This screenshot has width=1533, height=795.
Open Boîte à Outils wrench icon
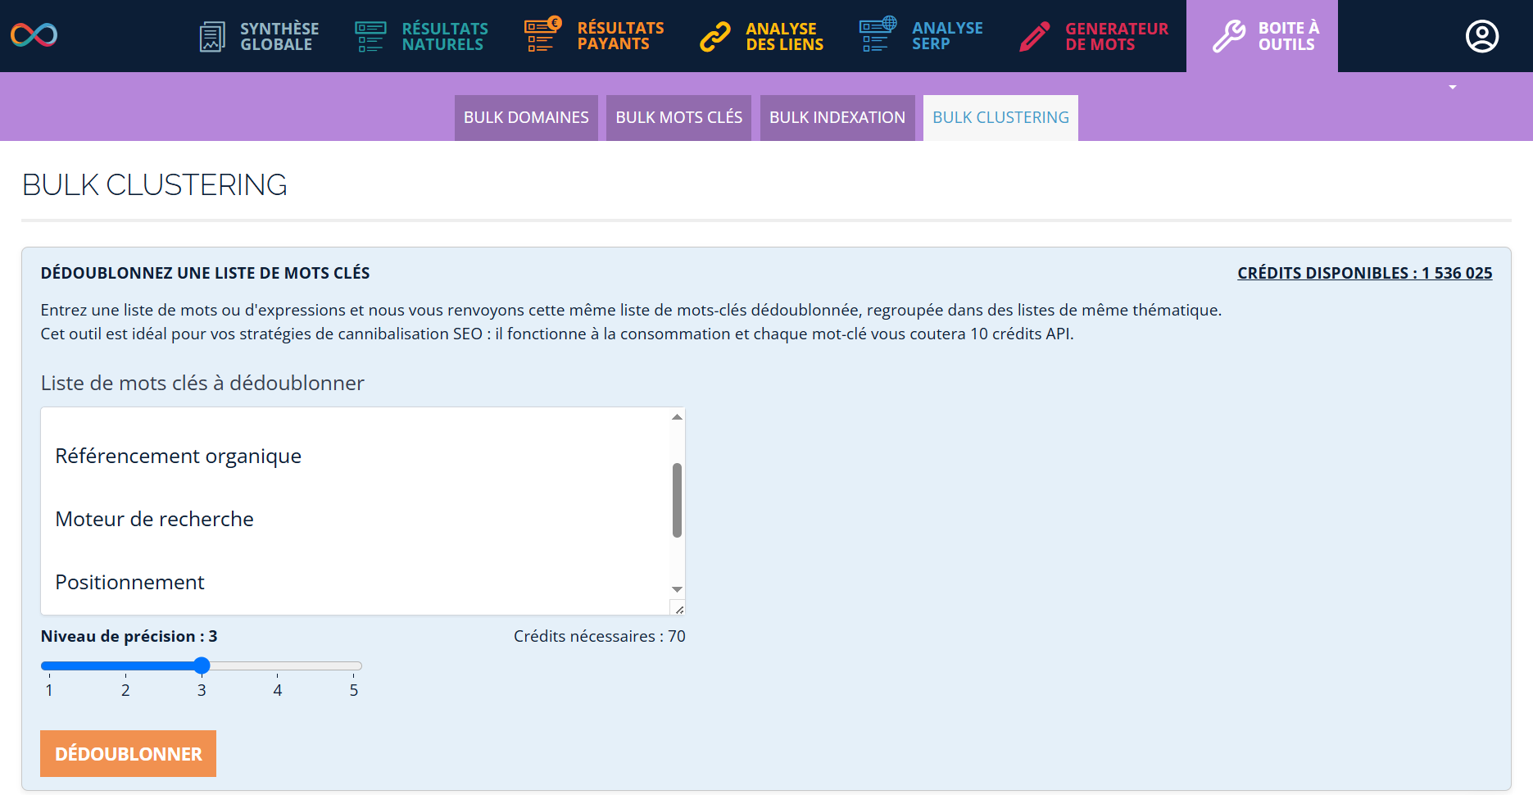click(1229, 37)
